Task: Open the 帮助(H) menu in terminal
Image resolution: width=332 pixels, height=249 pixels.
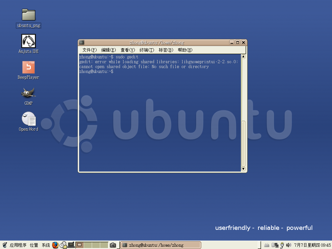Action: 185,50
